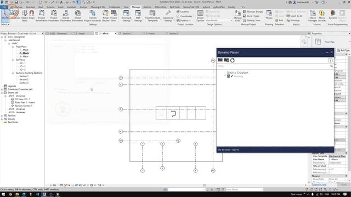
Task: Open Shared Parameters
Action: point(66,15)
